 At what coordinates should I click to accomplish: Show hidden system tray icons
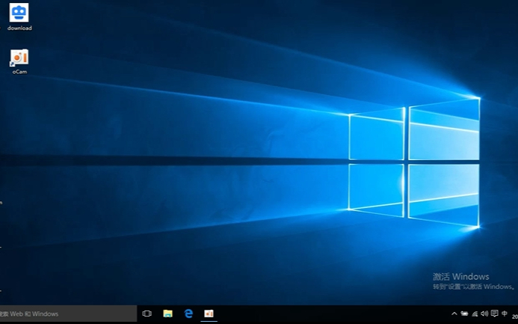tap(454, 314)
